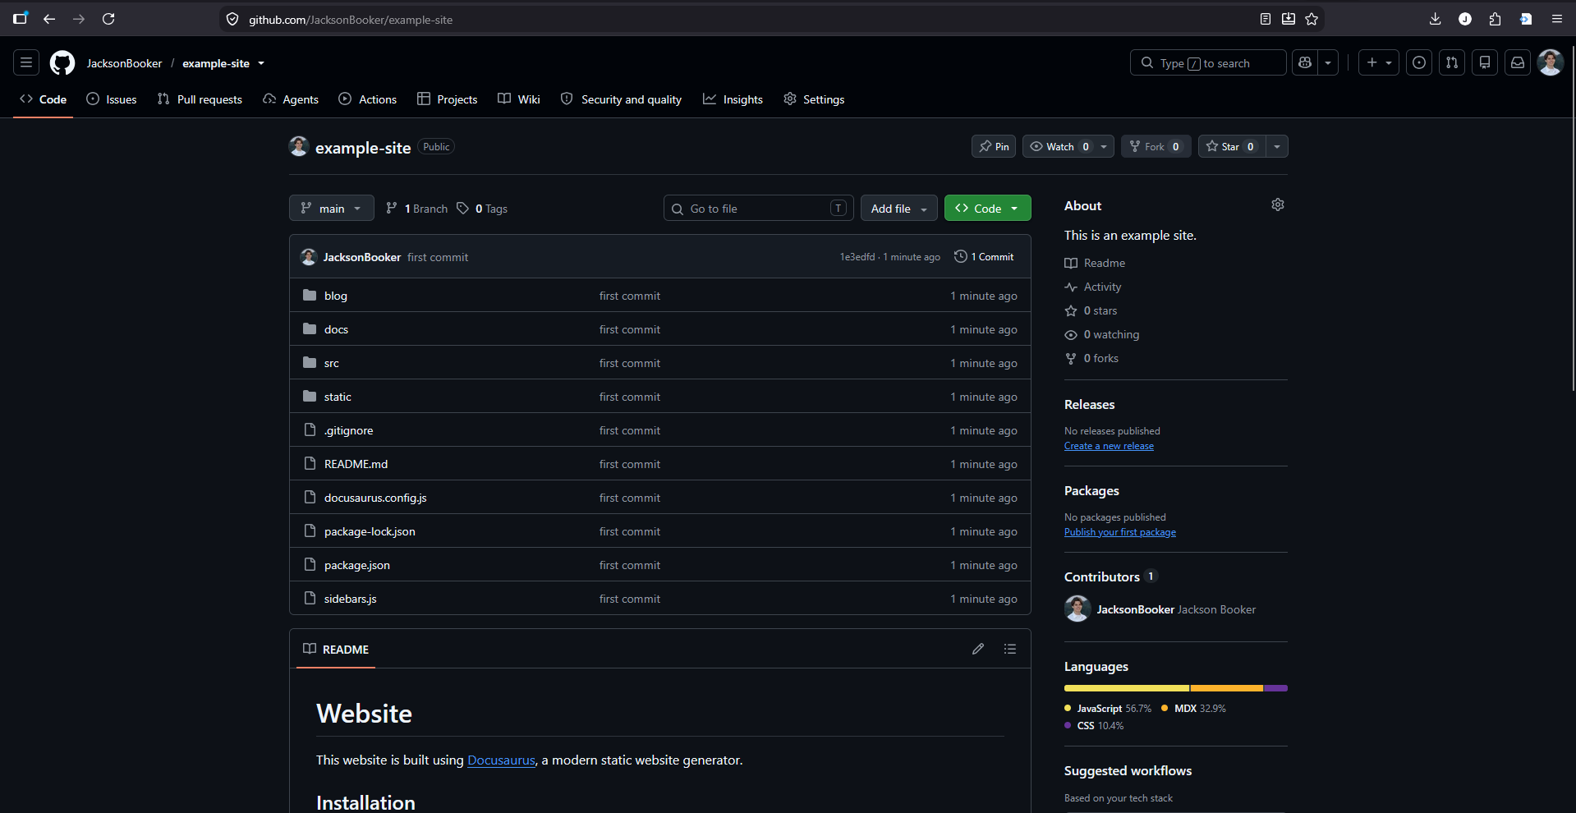The width and height of the screenshot is (1576, 813).
Task: Open the static folder
Action: (338, 397)
